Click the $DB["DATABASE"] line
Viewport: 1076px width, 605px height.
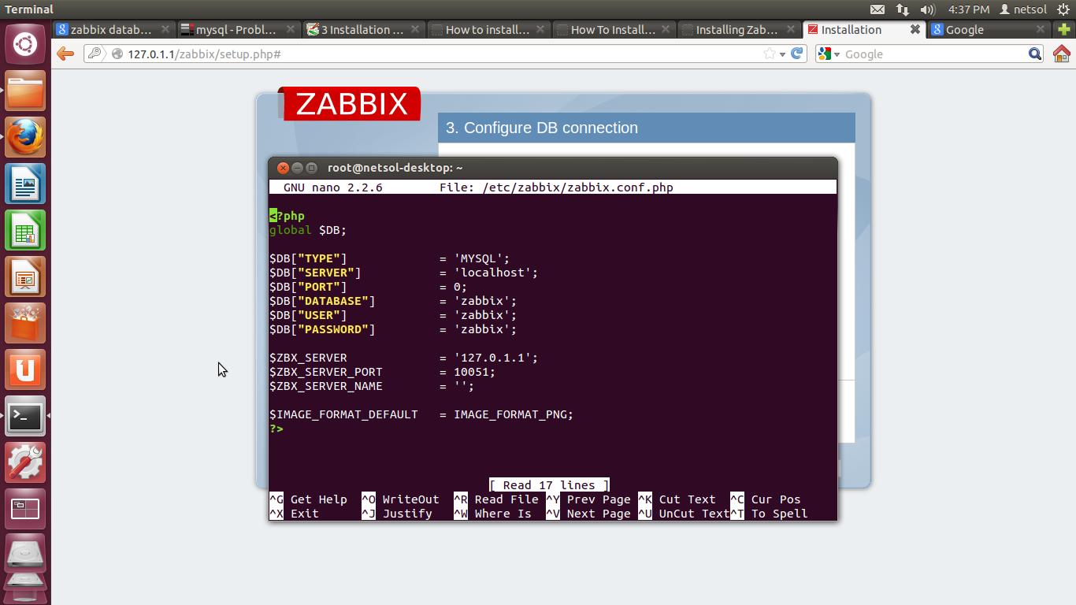393,301
